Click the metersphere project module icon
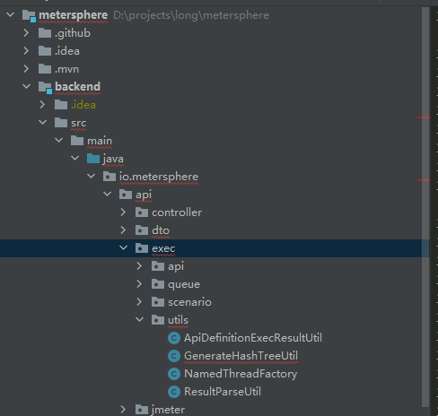 (29, 15)
